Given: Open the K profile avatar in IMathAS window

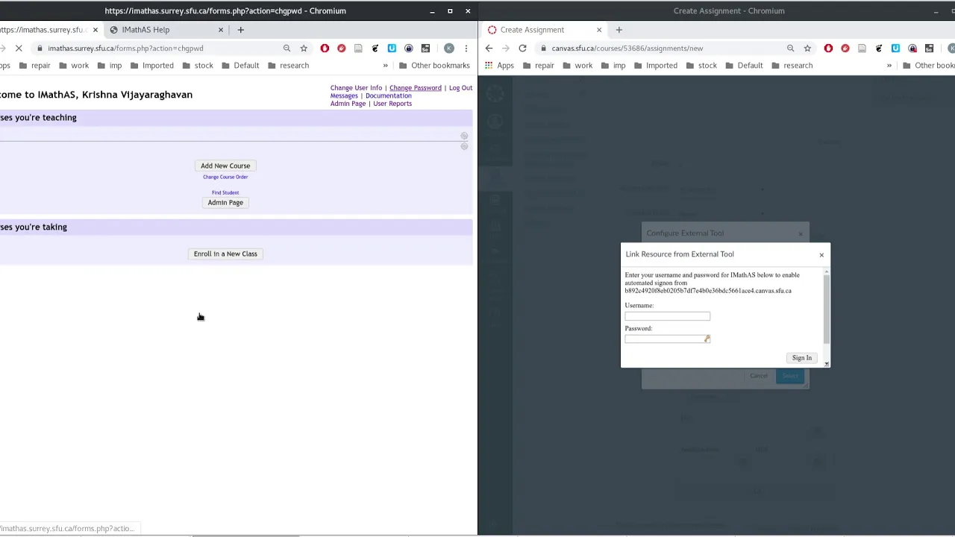Looking at the screenshot, I should 448,48.
